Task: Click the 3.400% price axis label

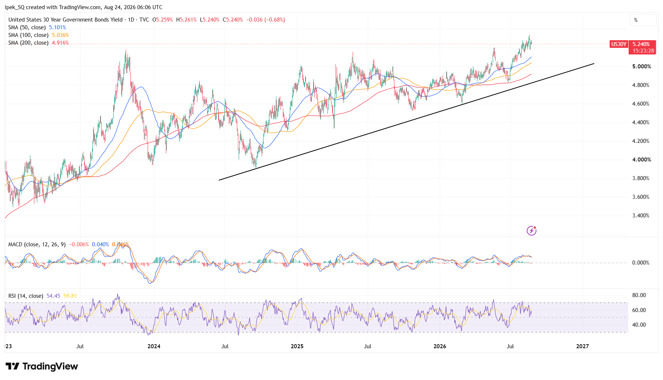Action: click(641, 216)
